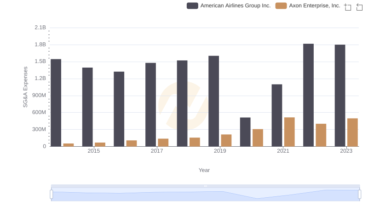This screenshot has width=368, height=212.
Task: Click the 2.1B y-axis label
Action: [40, 28]
